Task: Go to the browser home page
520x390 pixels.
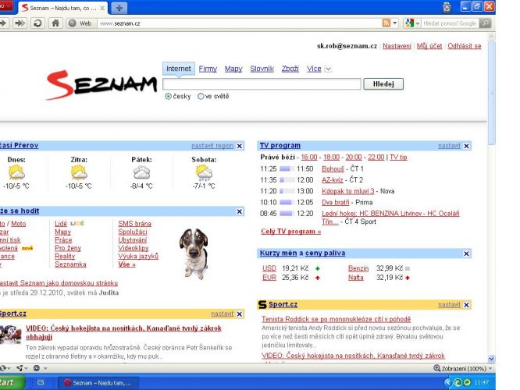Action: [x=55, y=23]
